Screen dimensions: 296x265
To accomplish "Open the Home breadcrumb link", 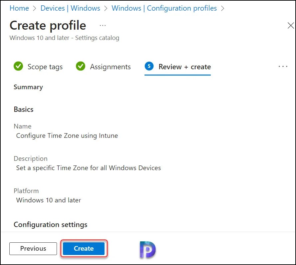I will (19, 8).
